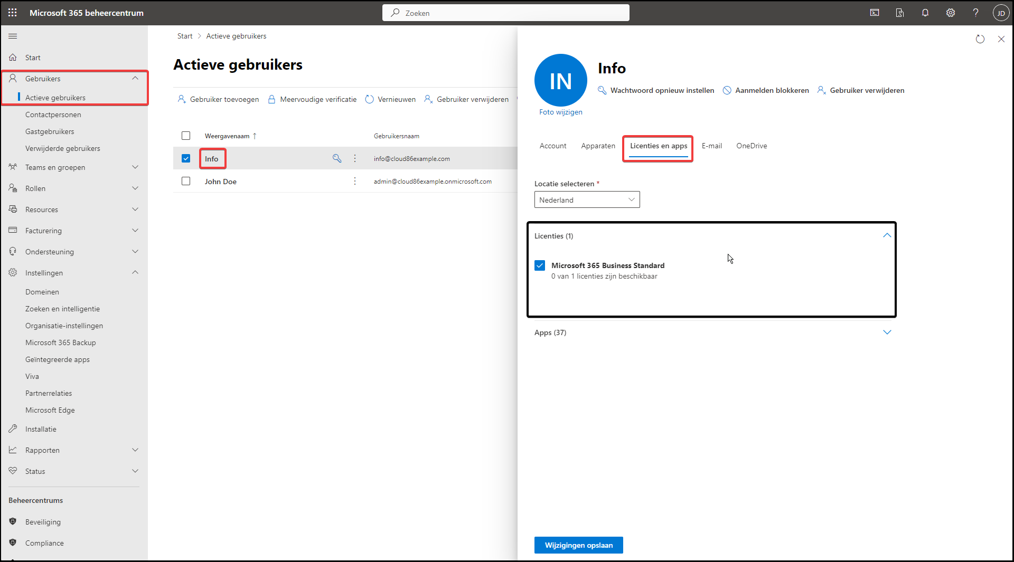The width and height of the screenshot is (1014, 562).
Task: Open Gastgebruikers in the sidebar
Action: [x=50, y=131]
